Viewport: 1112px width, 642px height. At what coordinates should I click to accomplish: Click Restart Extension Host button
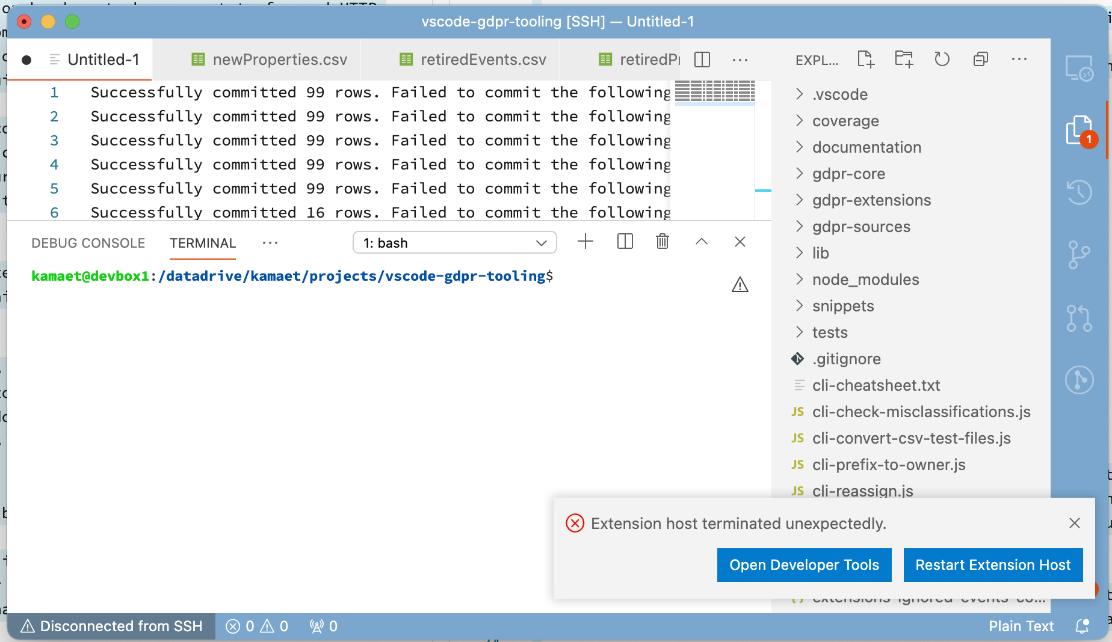[993, 564]
